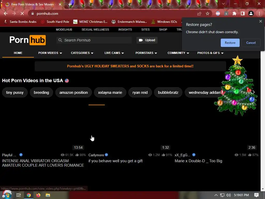Screen dimensions: 265x199
Task: Click the search magnifier icon
Action: pyautogui.click(x=60, y=40)
